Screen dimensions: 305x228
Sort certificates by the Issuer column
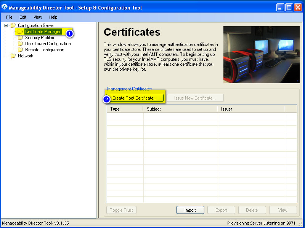[x=251, y=109]
